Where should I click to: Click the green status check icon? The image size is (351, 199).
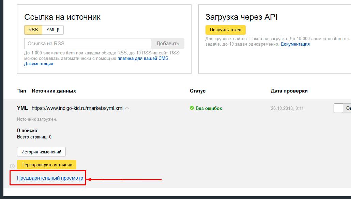pos(193,108)
